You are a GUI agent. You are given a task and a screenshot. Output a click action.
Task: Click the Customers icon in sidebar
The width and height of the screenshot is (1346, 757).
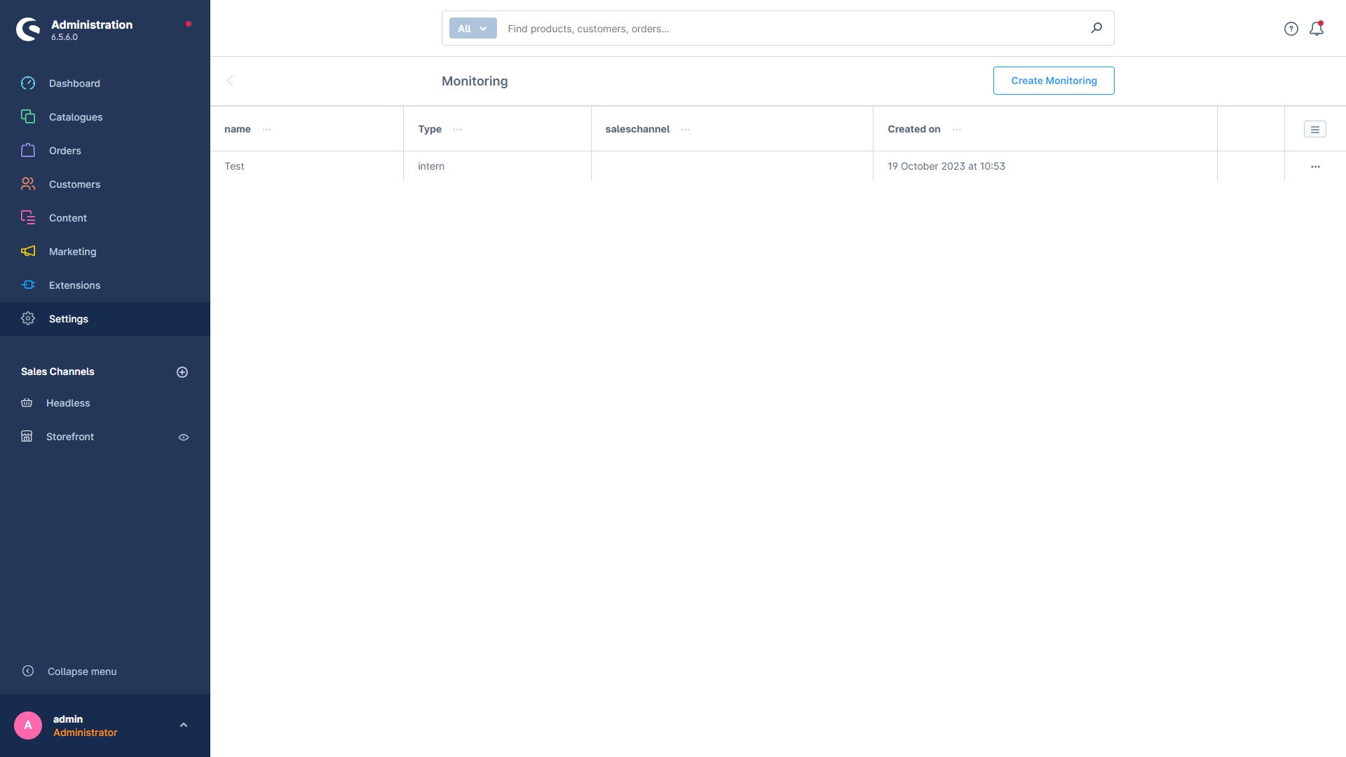(x=28, y=184)
